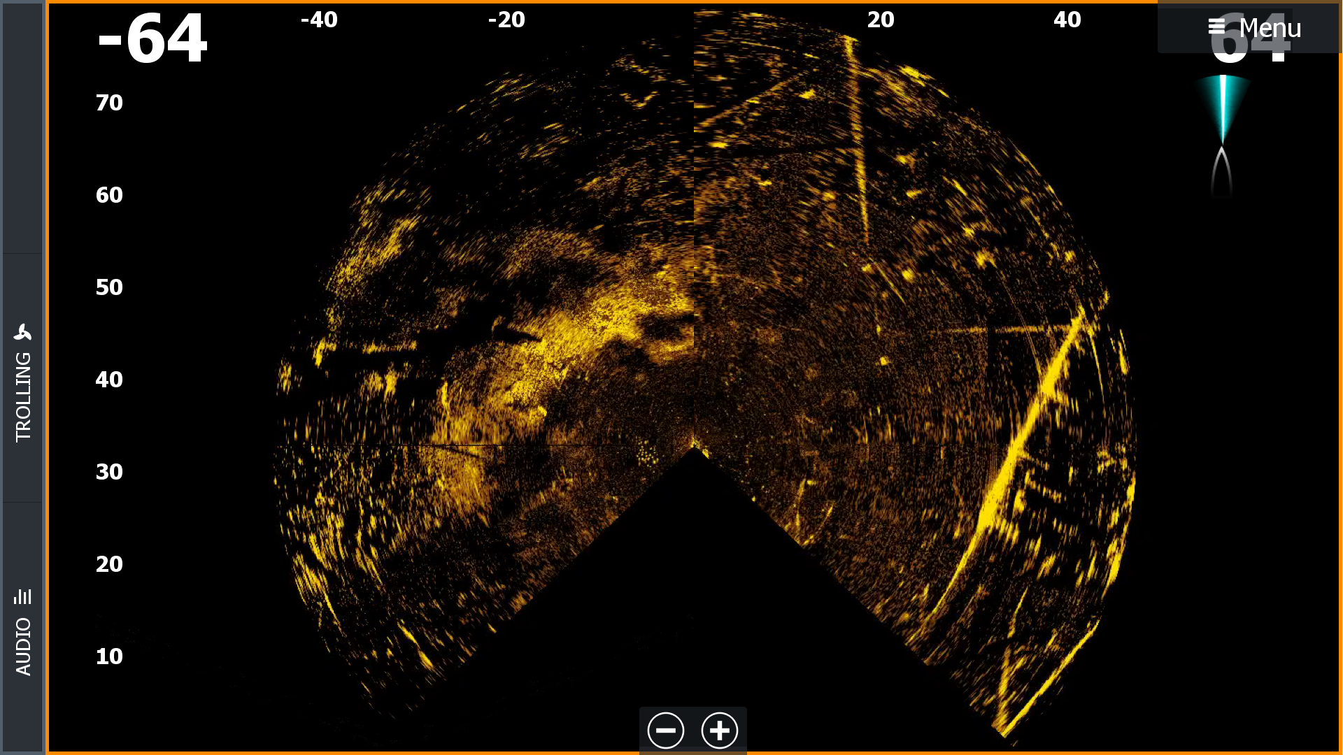Click the hamburger icon beside Menu
This screenshot has height=755, width=1343.
[1218, 28]
